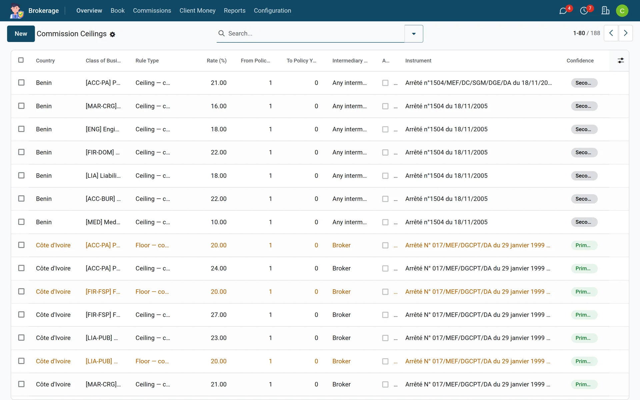Toggle the A... checkbox in Côte d'Ivoire 23.00 row
The width and height of the screenshot is (640, 400).
pos(385,338)
